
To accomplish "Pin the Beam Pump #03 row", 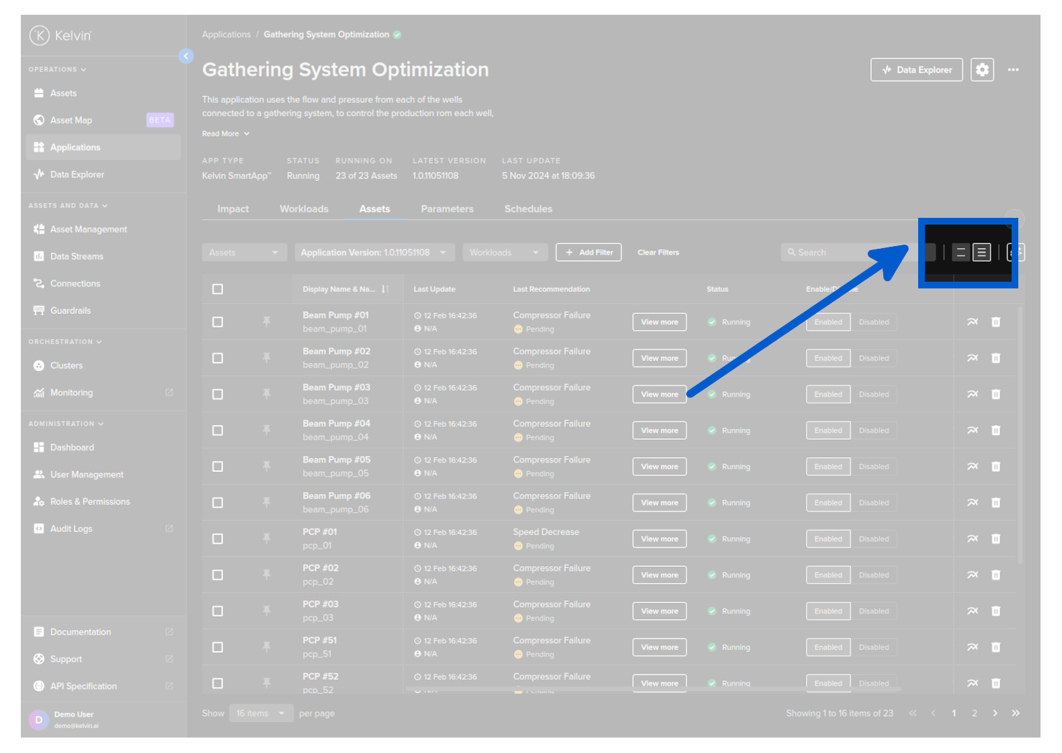I will coord(267,394).
